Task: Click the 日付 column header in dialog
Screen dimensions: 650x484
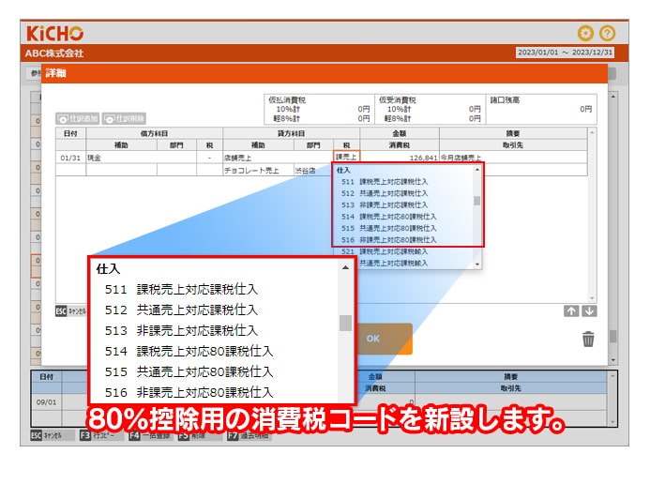Action: [x=70, y=133]
